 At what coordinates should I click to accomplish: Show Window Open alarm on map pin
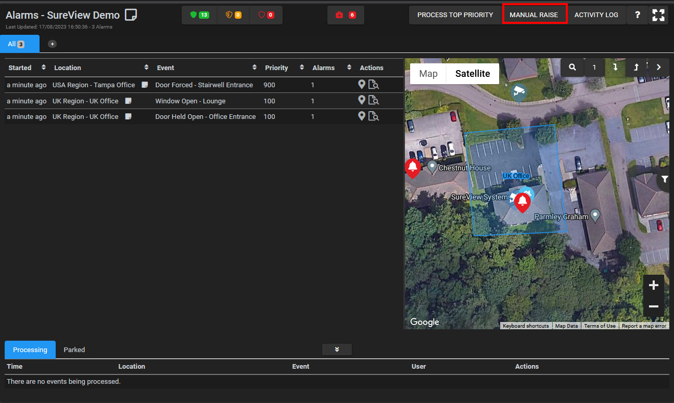point(362,101)
